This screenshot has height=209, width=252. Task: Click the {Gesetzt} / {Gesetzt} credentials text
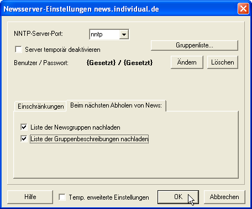[x=119, y=63]
